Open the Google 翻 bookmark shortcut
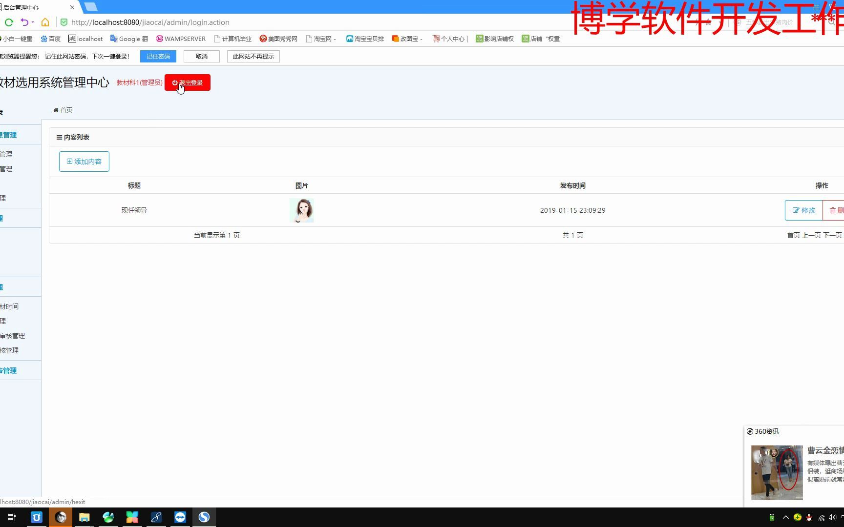Image resolution: width=844 pixels, height=527 pixels. [129, 39]
